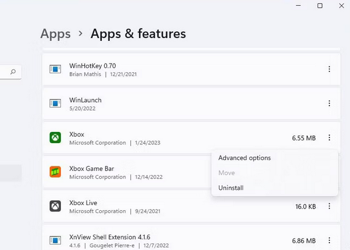Close the Settings window
Screen dimensions: 350x250
pyautogui.click(x=341, y=6)
